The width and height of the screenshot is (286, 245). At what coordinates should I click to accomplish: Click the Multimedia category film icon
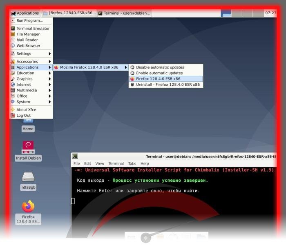click(13, 90)
